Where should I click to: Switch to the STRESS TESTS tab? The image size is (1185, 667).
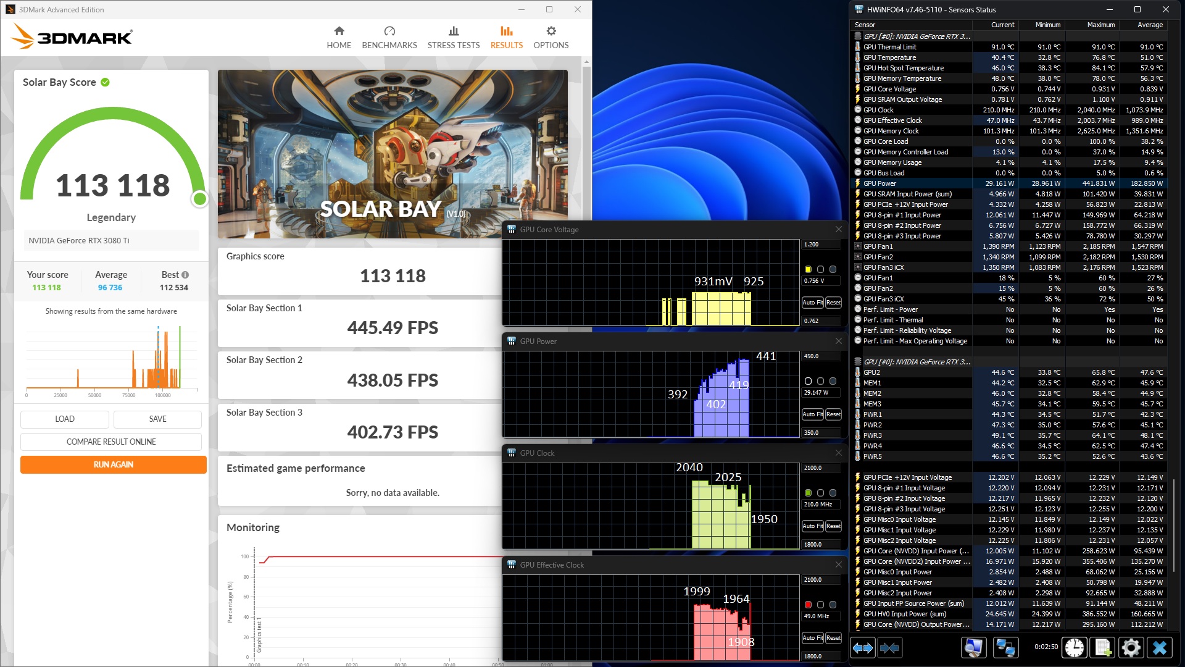pyautogui.click(x=453, y=37)
